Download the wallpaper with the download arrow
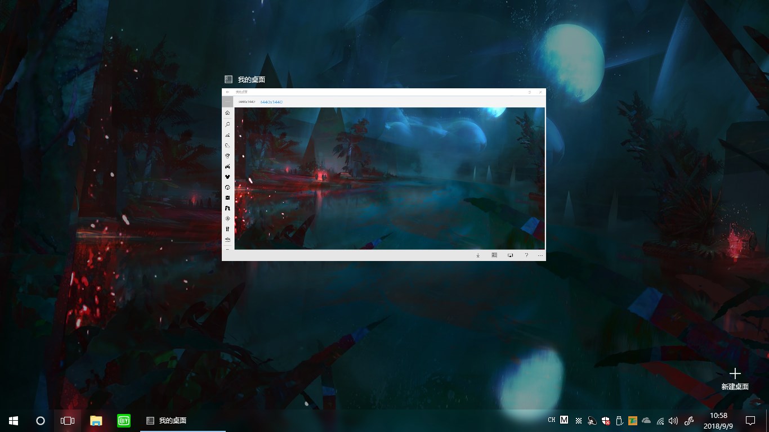The image size is (769, 432). click(x=478, y=255)
